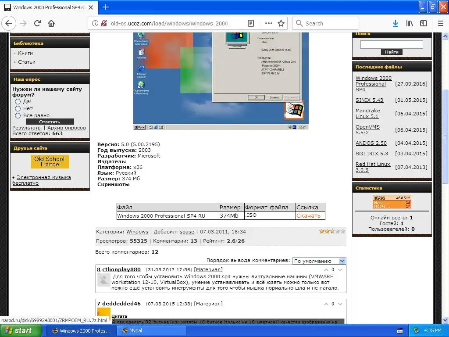The height and width of the screenshot is (337, 449).
Task: Click the scrollbar up arrow
Action: 445,36
